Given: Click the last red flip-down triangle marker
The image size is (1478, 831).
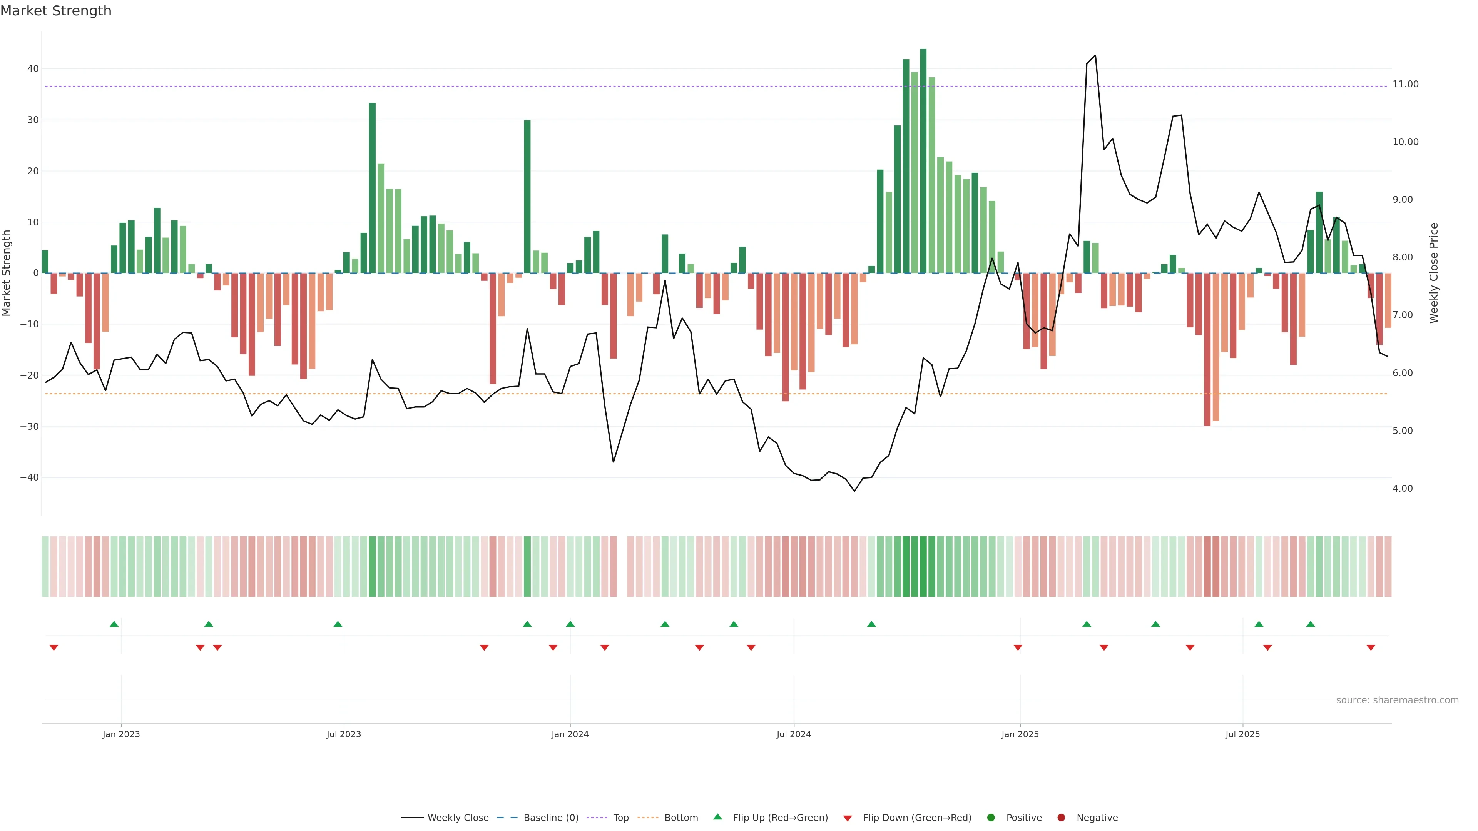Looking at the screenshot, I should (1371, 647).
